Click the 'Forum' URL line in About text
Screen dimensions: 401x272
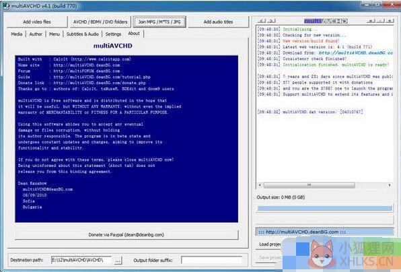click(x=69, y=71)
